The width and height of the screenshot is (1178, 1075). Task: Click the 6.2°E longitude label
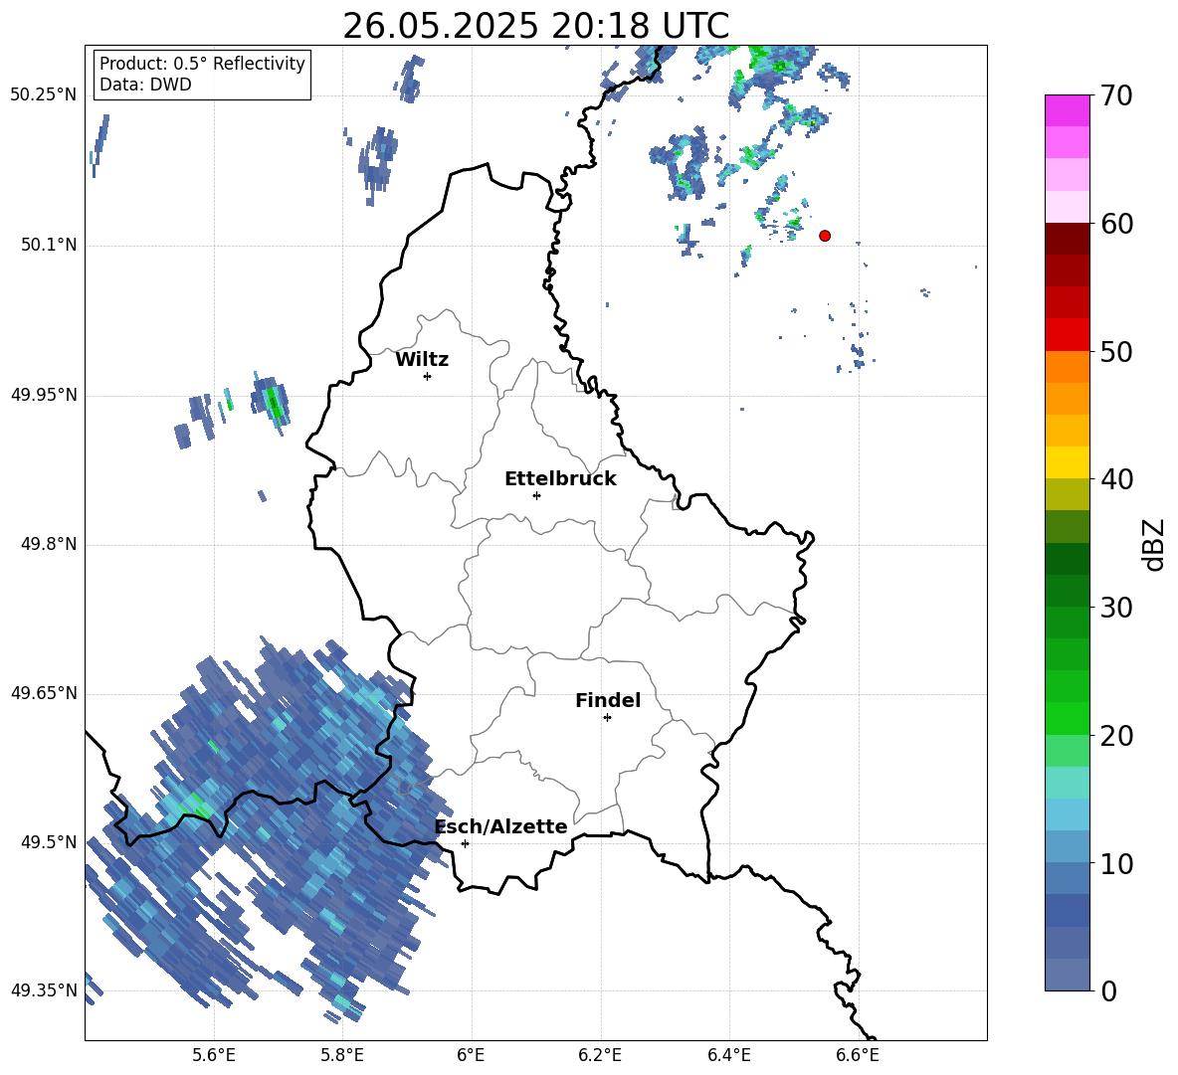point(600,1056)
